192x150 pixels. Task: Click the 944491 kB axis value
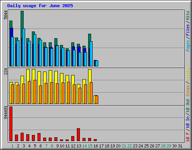coord(6,112)
